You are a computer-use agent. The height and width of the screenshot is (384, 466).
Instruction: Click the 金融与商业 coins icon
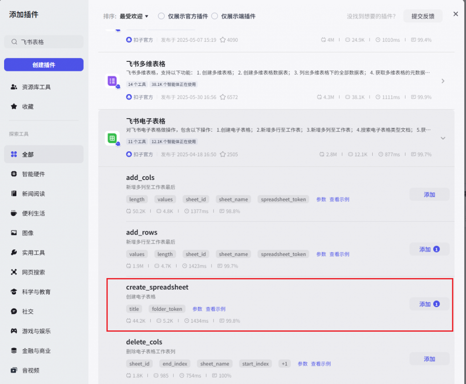pyautogui.click(x=14, y=350)
